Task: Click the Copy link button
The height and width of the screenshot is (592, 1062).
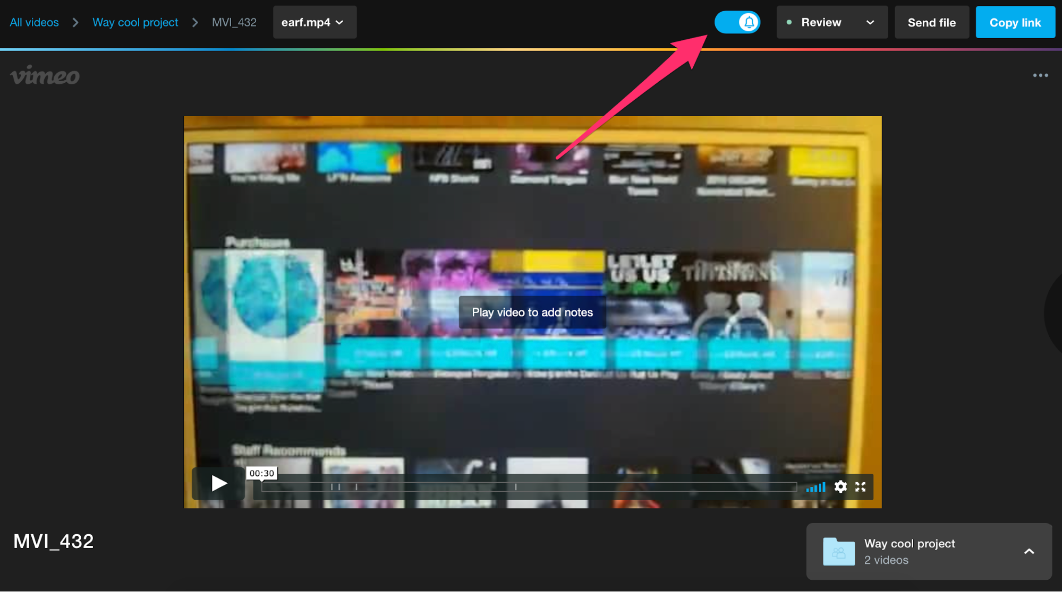Action: pyautogui.click(x=1015, y=23)
